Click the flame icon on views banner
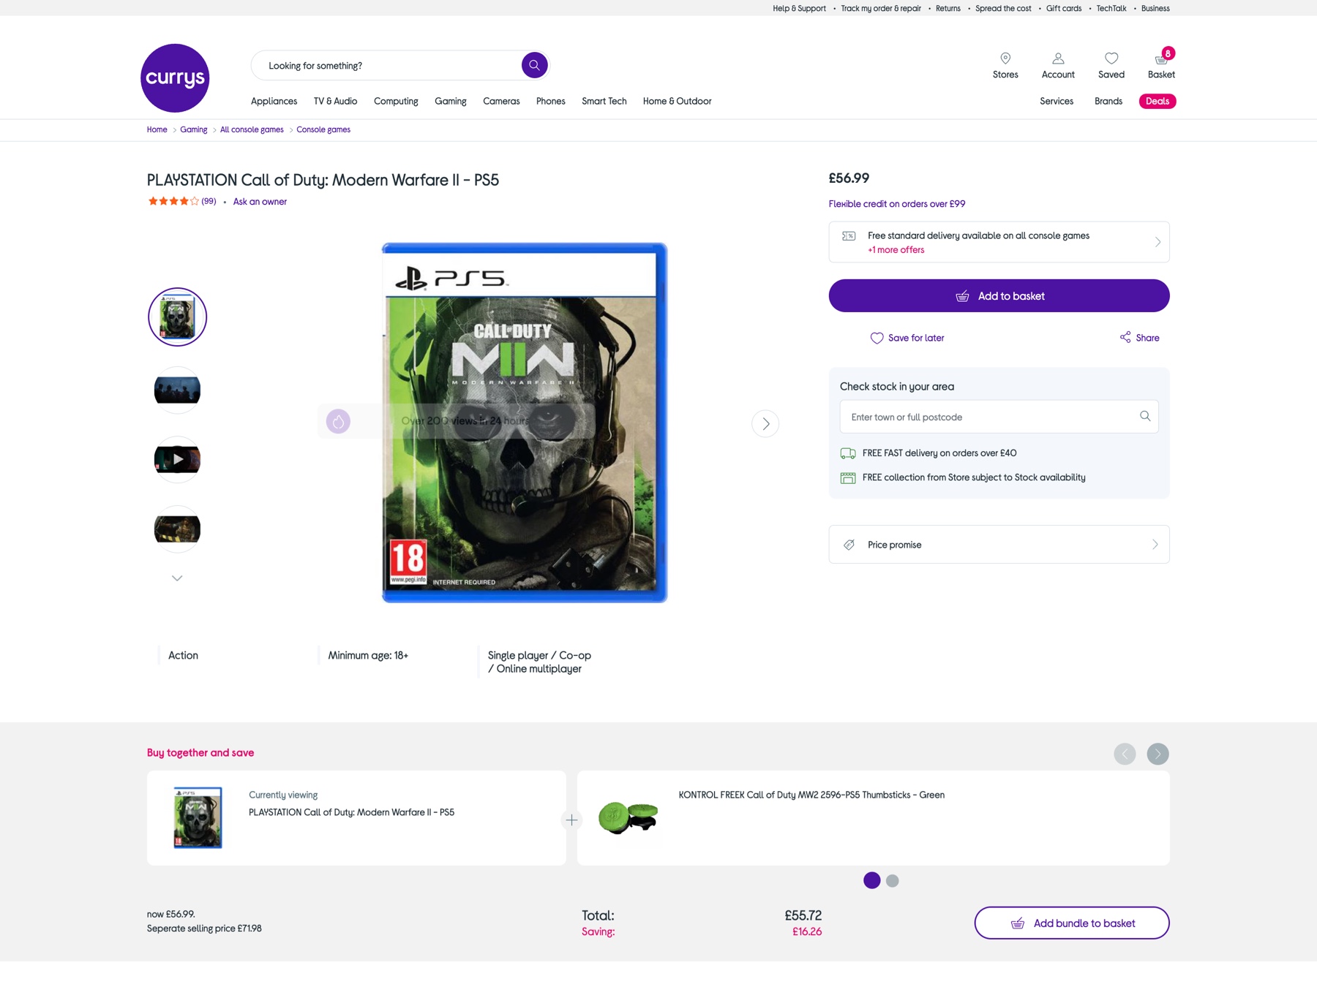Screen dimensions: 1317x987 338,421
